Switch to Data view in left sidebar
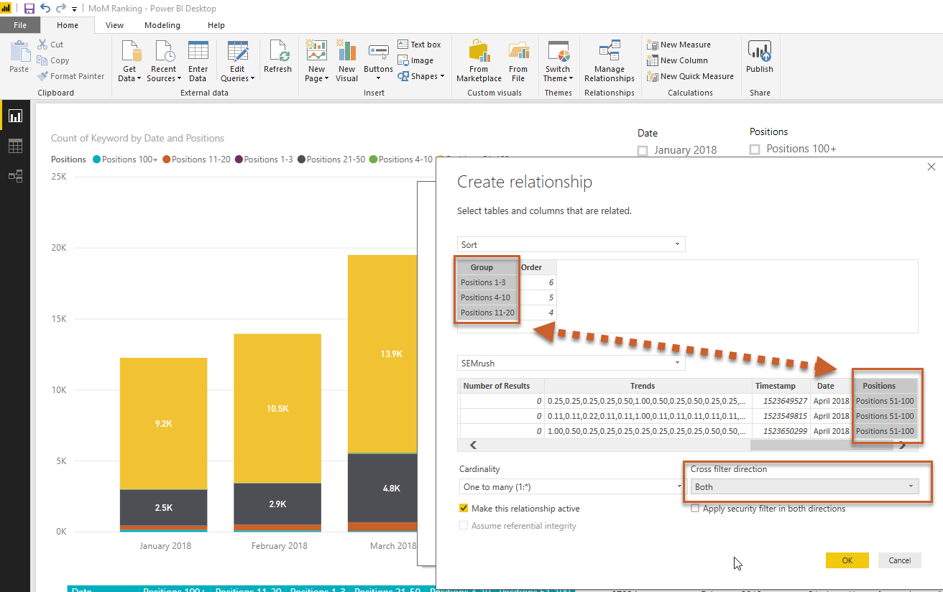 coord(15,146)
